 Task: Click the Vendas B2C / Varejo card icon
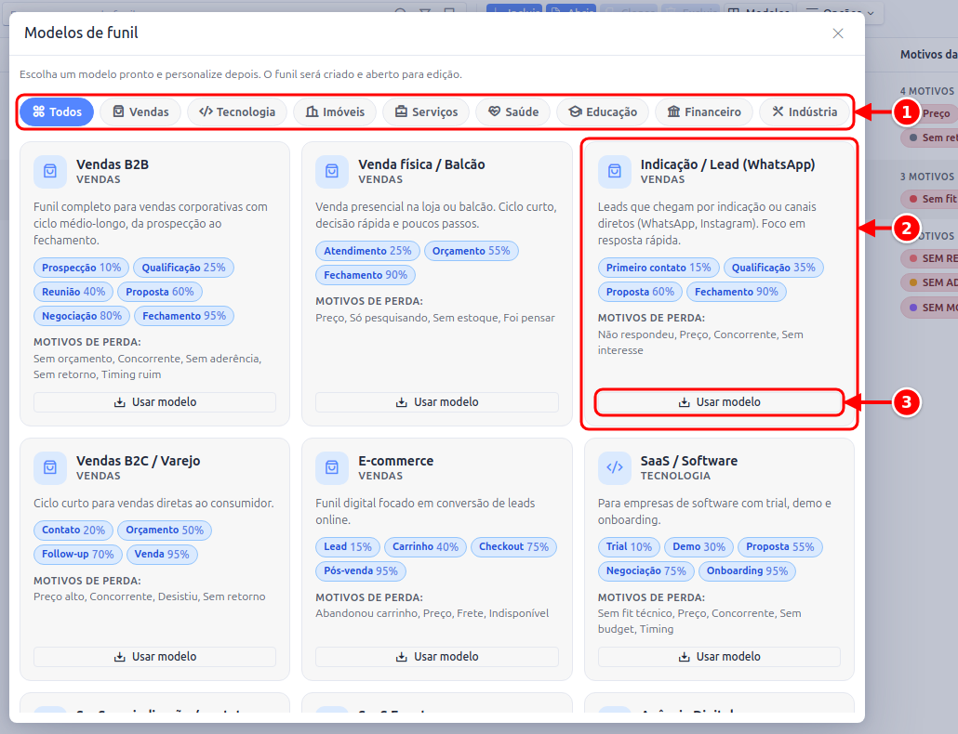[50, 468]
